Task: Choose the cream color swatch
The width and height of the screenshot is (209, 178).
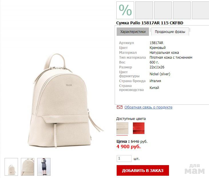Action: (122, 128)
